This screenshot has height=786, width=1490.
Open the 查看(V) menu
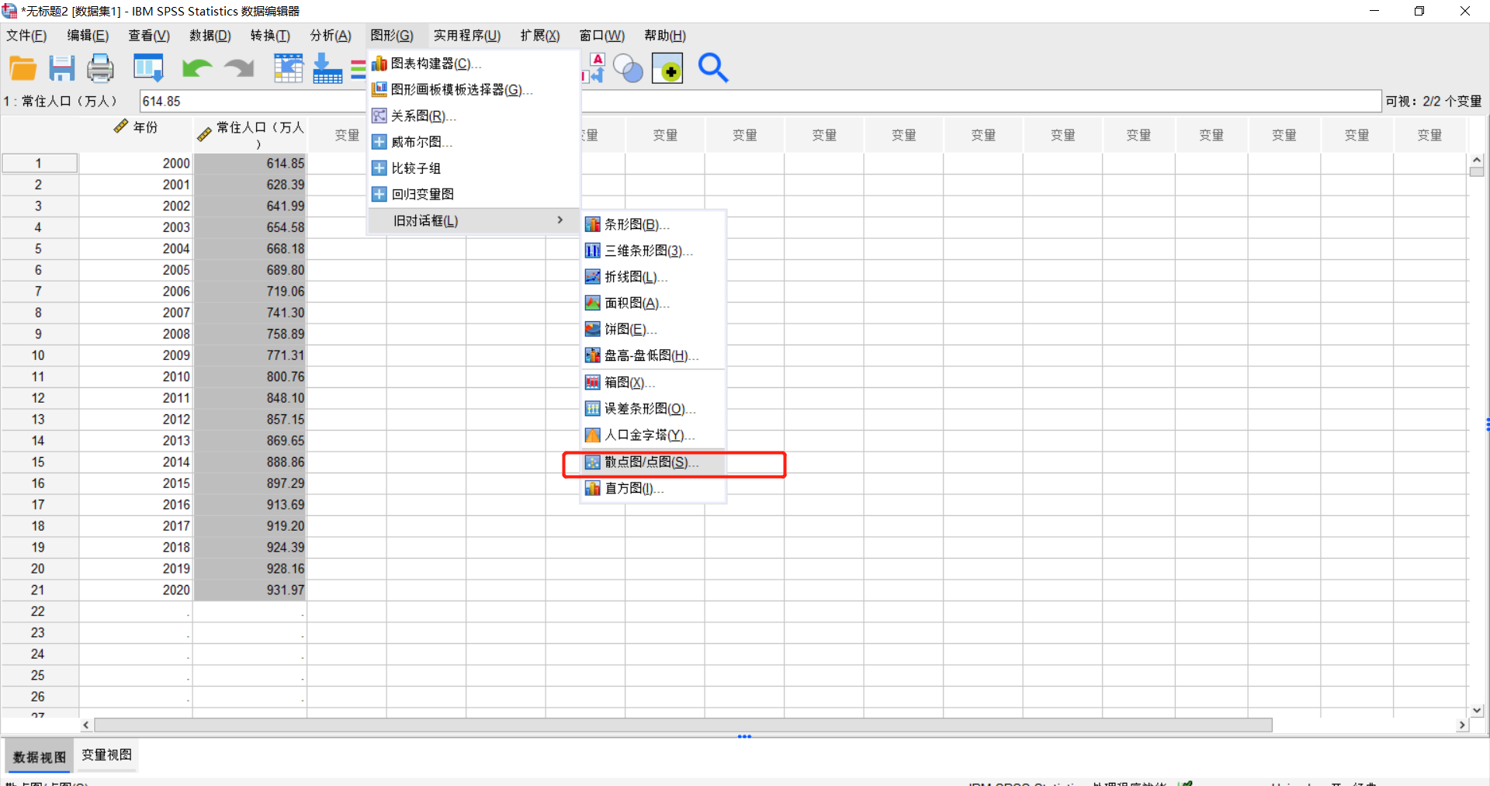tap(149, 36)
